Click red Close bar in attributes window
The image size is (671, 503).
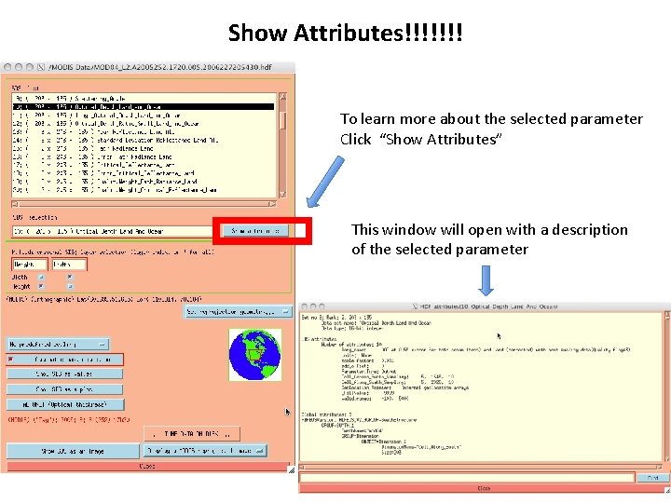click(x=484, y=488)
